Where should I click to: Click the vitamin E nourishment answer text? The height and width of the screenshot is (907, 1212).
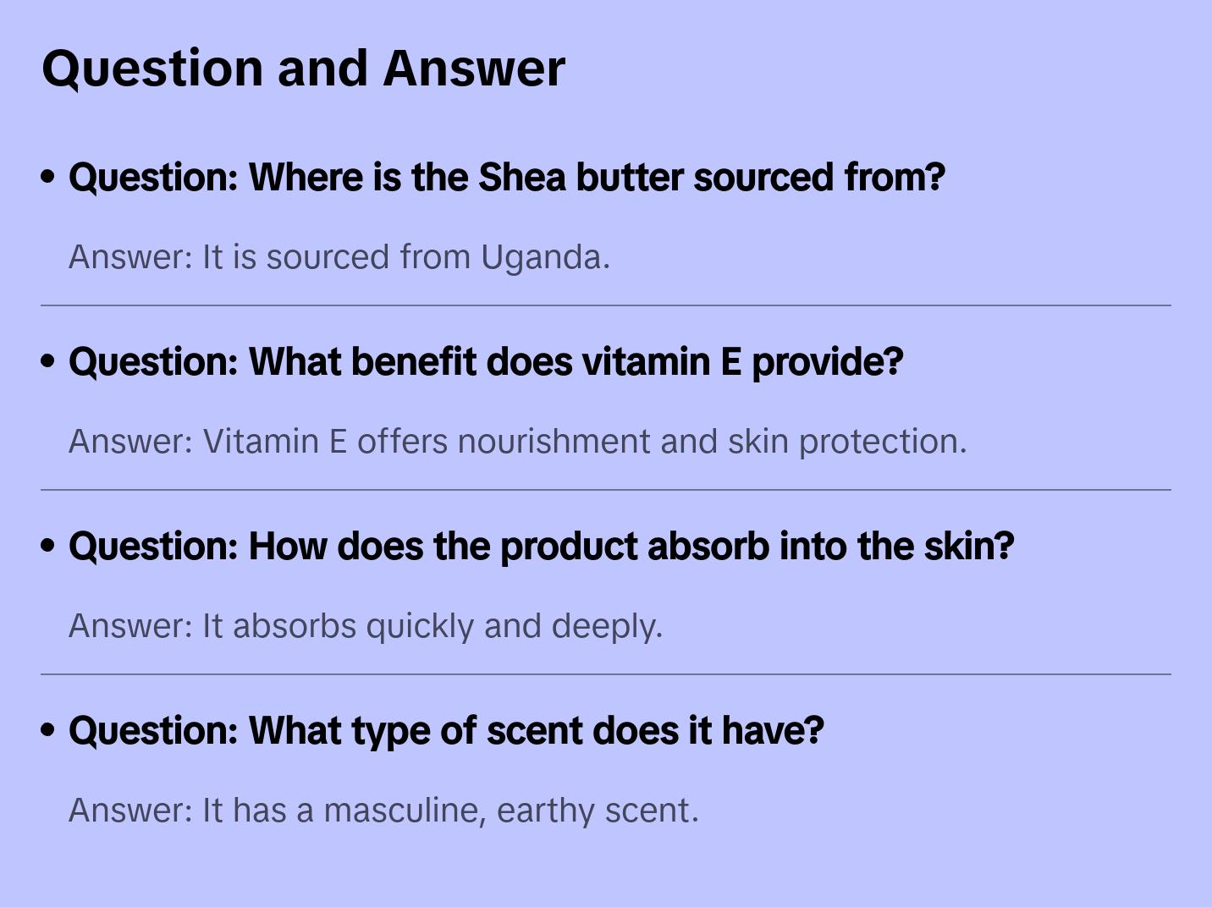click(517, 442)
